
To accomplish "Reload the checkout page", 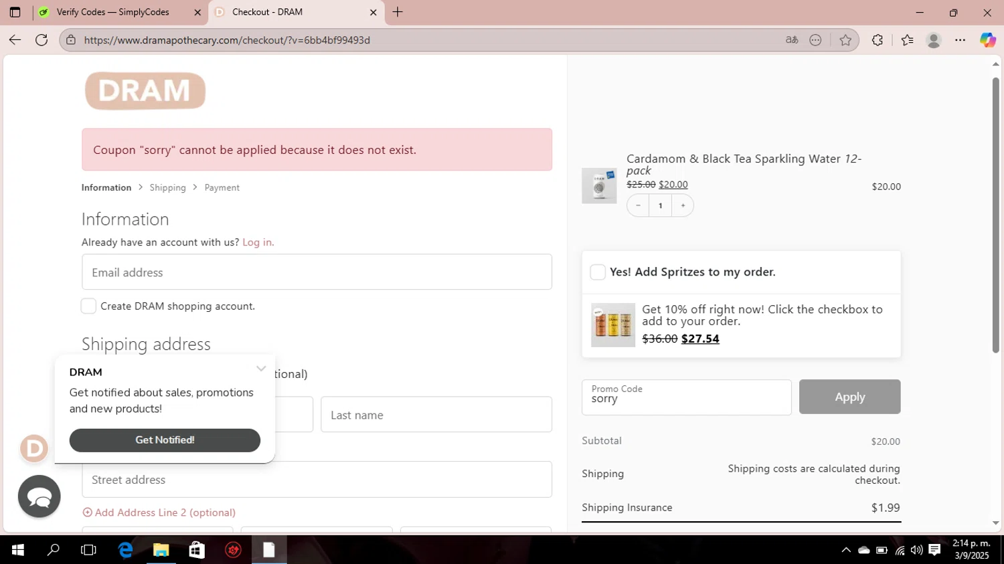I will tap(41, 40).
